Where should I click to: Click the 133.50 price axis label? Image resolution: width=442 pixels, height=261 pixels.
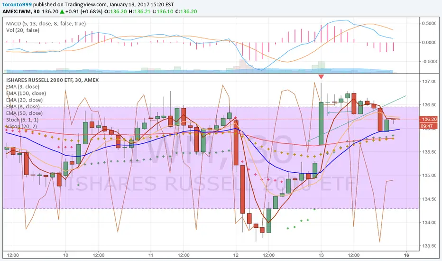[429, 246]
